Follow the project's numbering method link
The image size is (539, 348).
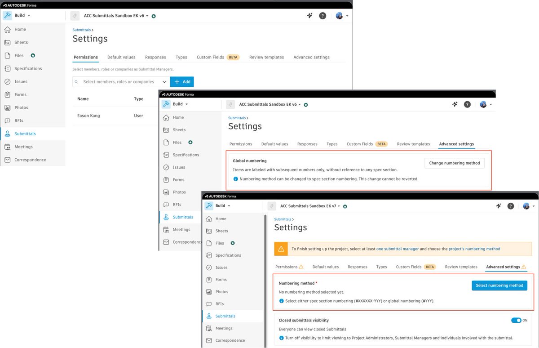pos(474,249)
